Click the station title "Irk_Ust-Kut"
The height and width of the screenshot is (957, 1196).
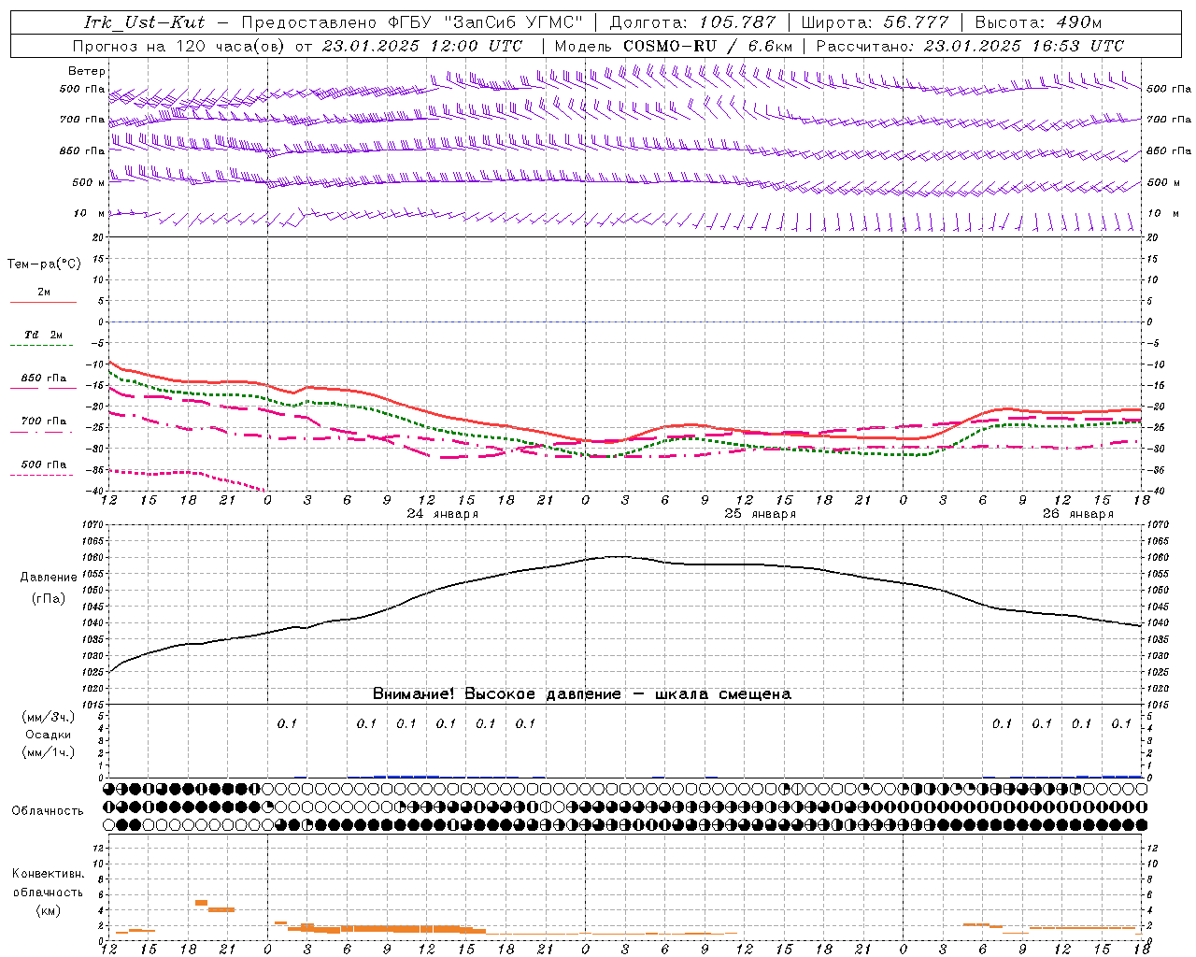point(144,22)
